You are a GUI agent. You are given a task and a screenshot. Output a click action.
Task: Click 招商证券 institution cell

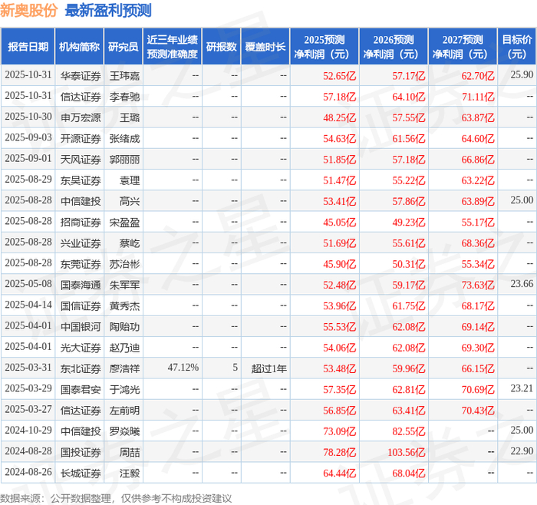click(81, 223)
